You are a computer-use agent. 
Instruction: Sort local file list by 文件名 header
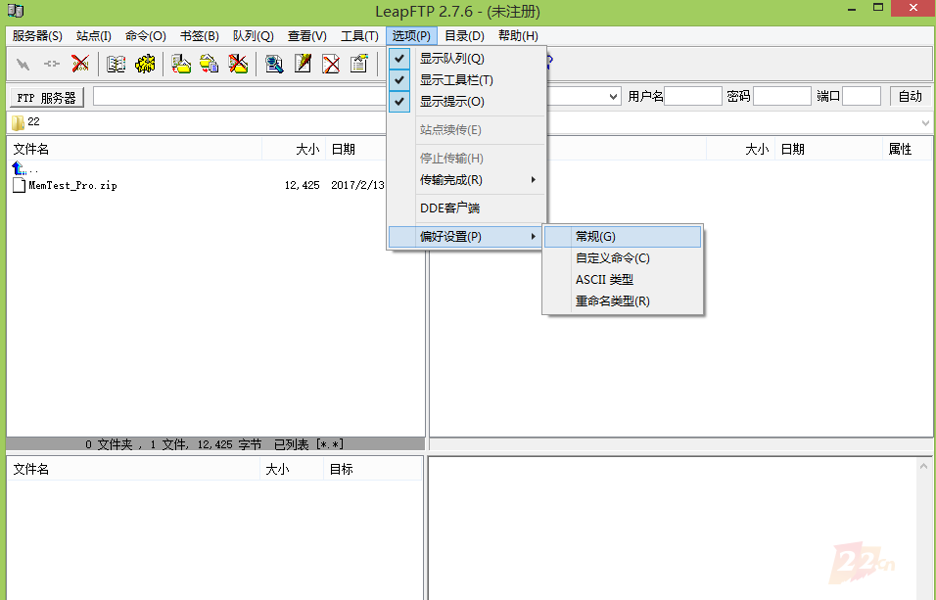[134, 149]
